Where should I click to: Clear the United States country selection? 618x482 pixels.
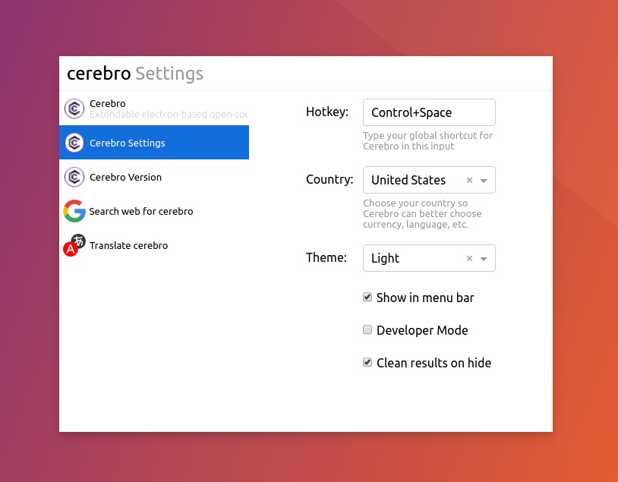(x=469, y=180)
